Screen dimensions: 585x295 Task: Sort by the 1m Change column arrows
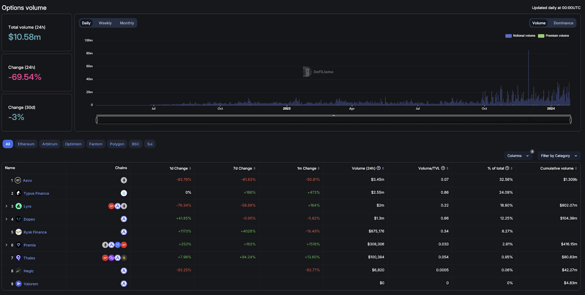pyautogui.click(x=318, y=169)
